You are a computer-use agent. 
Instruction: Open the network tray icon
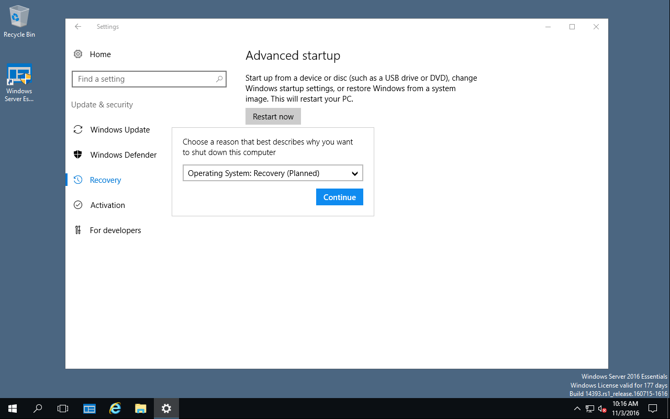click(590, 409)
